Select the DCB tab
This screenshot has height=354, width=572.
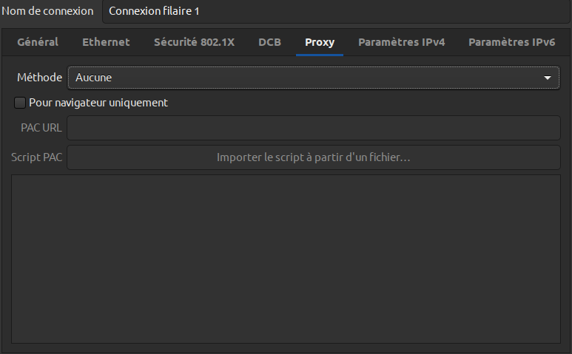pos(269,42)
